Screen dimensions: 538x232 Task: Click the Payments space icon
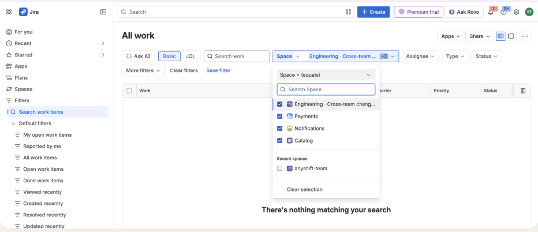(290, 117)
